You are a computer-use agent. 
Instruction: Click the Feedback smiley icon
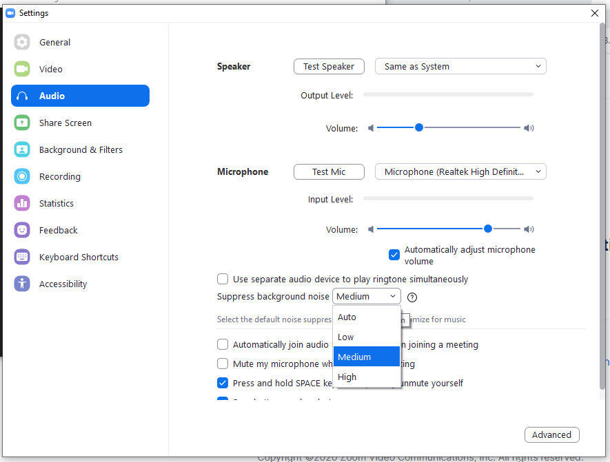[22, 230]
